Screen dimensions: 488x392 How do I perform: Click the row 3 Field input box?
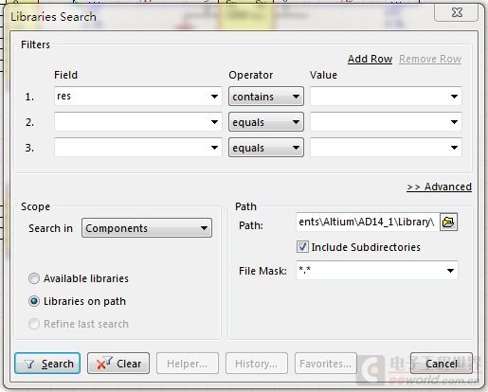[137, 148]
